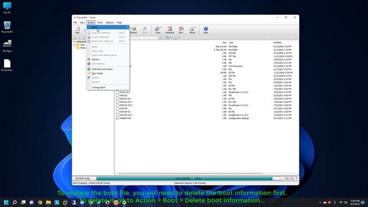Click the Delete toolbar icon

click(x=145, y=30)
